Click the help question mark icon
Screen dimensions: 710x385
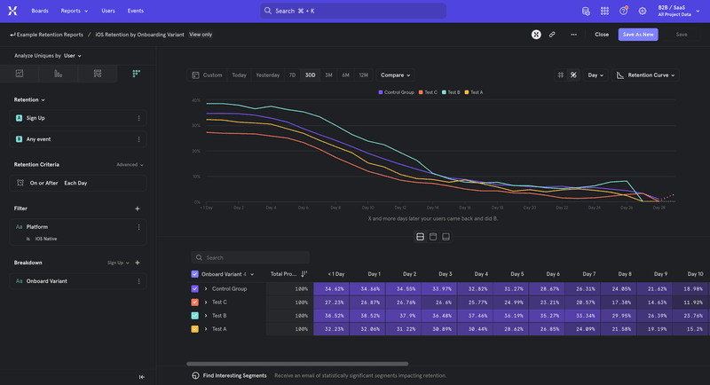click(x=623, y=11)
